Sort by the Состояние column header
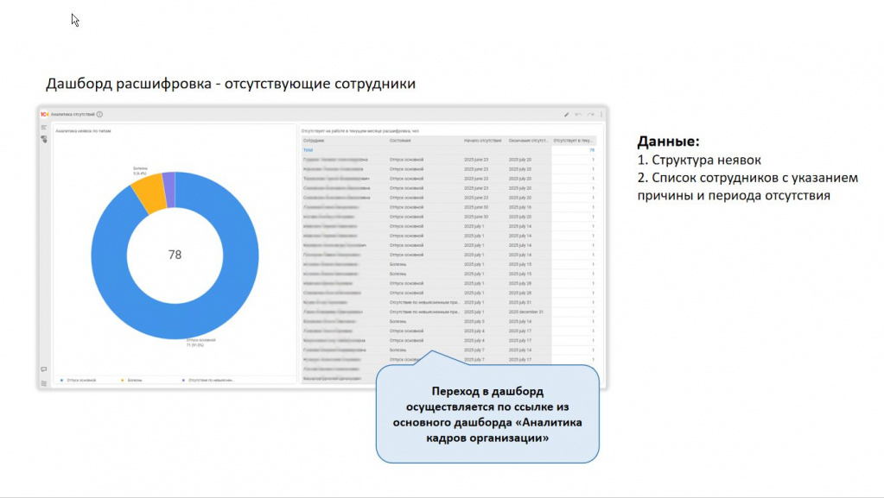The height and width of the screenshot is (498, 884). (x=400, y=141)
